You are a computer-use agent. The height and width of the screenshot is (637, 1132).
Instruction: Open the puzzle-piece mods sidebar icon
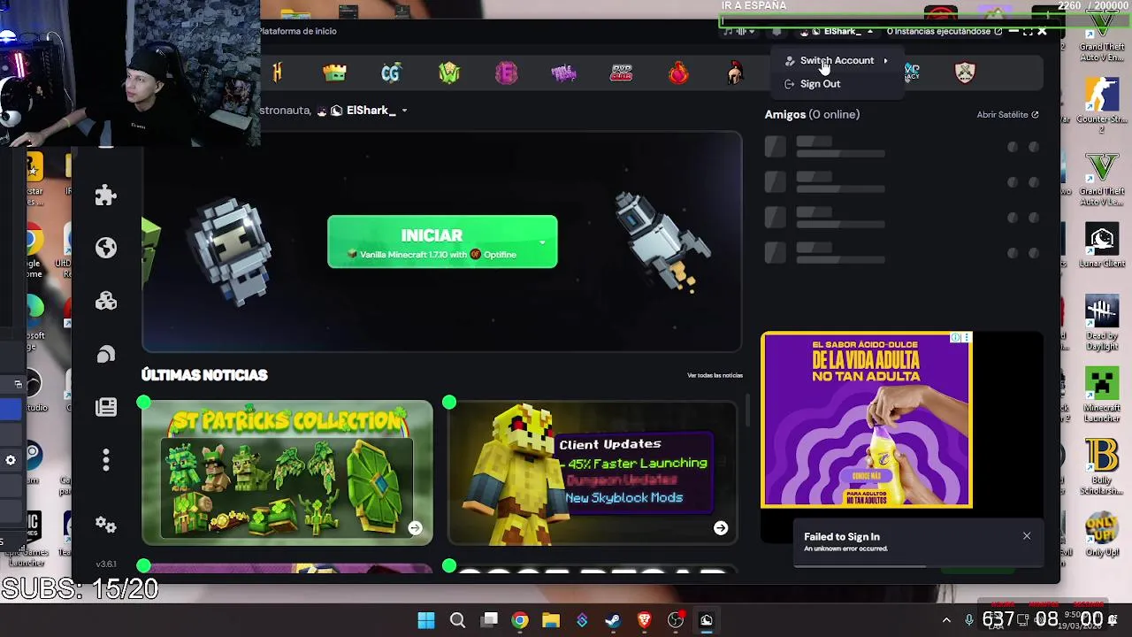tap(106, 195)
